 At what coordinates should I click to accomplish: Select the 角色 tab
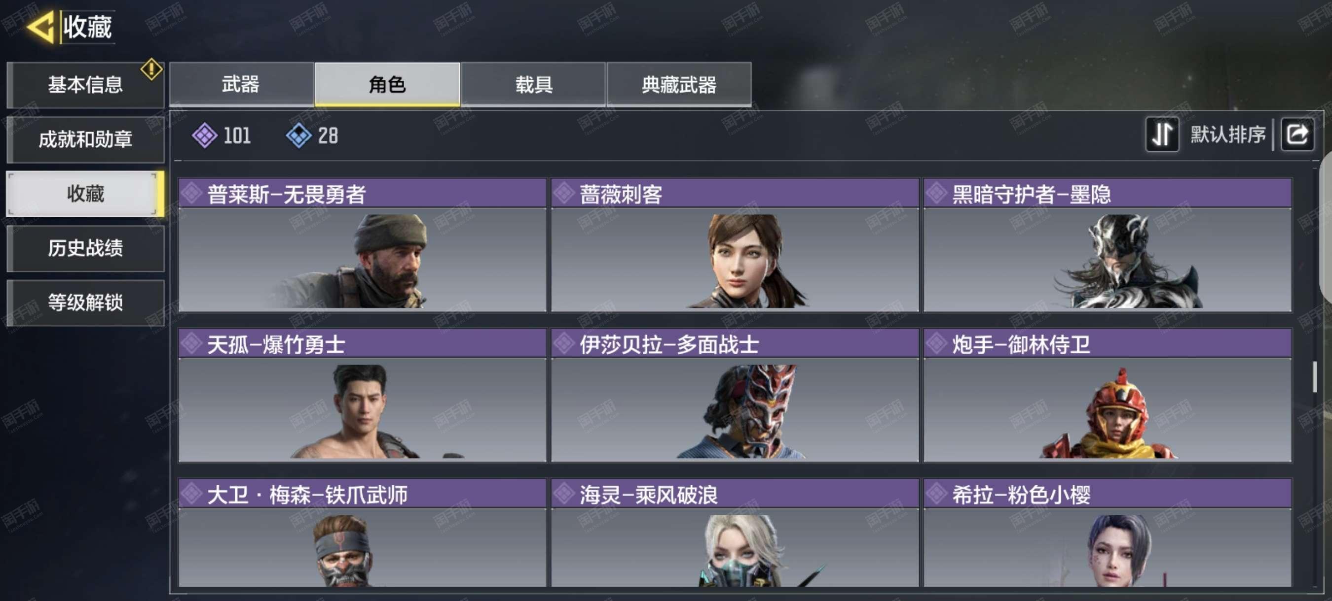[x=387, y=84]
